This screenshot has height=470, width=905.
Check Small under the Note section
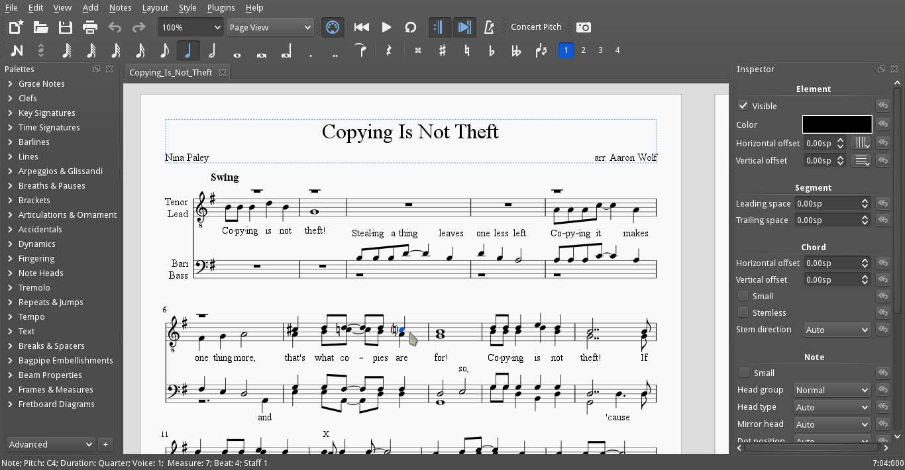(x=743, y=373)
